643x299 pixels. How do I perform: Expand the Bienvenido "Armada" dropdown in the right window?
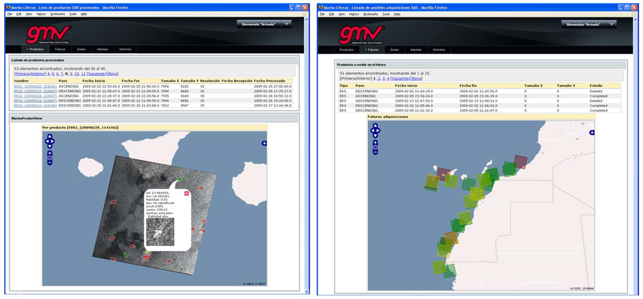(611, 24)
